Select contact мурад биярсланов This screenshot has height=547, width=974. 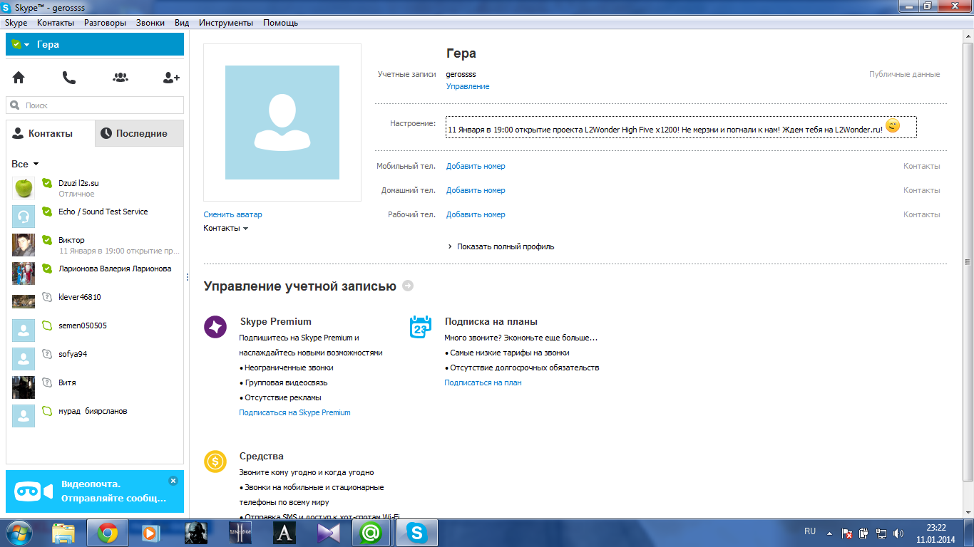tap(95, 416)
